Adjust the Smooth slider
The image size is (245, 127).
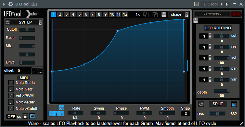coord(167,113)
